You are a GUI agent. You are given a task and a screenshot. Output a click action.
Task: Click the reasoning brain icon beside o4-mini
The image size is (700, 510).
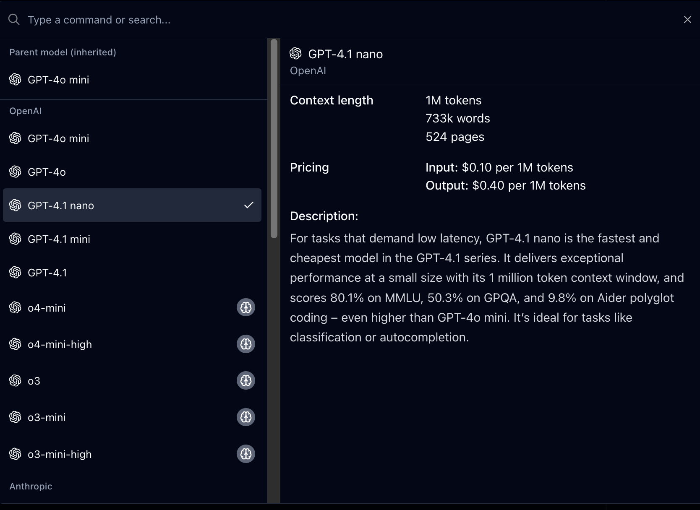click(x=246, y=307)
